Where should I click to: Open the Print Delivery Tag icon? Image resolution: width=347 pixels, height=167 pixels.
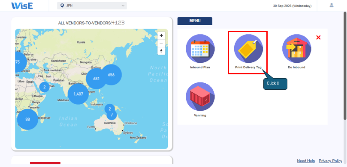point(248,49)
